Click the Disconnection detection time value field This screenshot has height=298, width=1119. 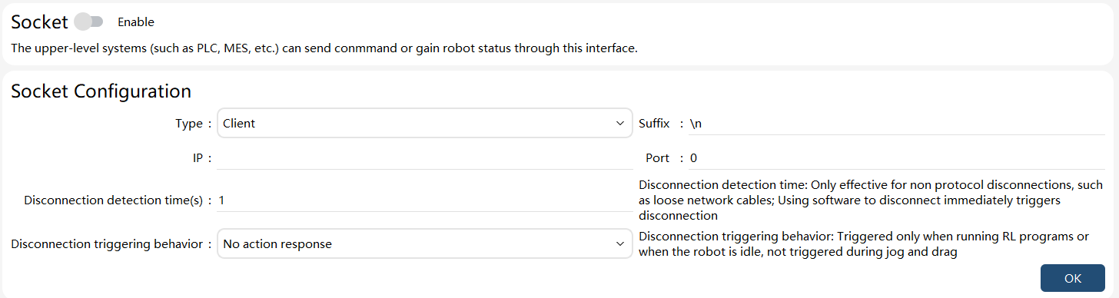point(425,200)
